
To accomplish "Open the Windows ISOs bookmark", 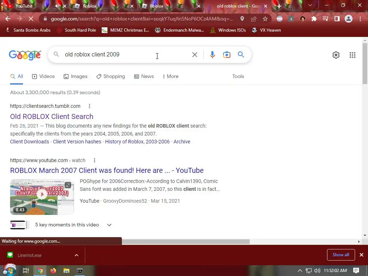I will [x=228, y=30].
